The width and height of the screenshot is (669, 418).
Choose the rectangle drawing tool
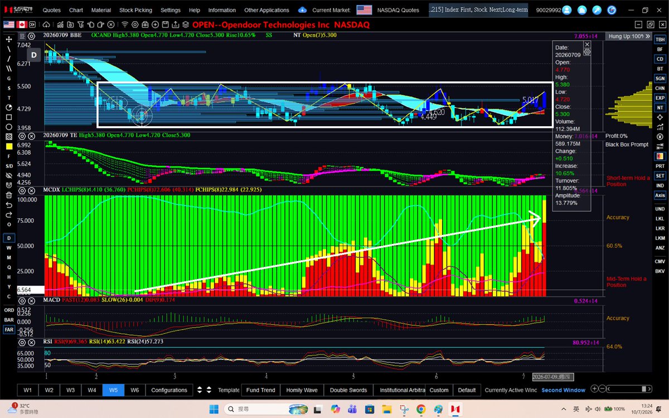click(9, 117)
